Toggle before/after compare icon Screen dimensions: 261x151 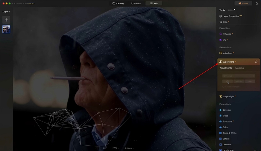(105, 148)
